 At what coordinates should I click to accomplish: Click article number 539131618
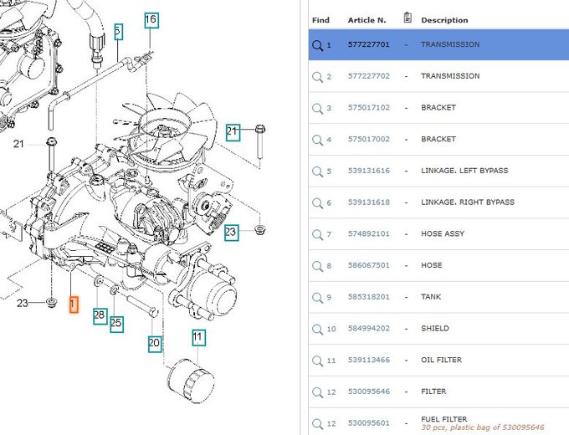369,202
